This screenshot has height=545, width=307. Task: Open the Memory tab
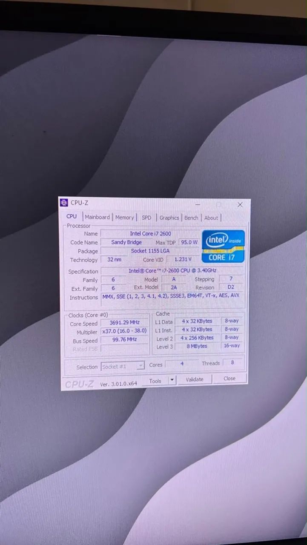[x=124, y=217]
